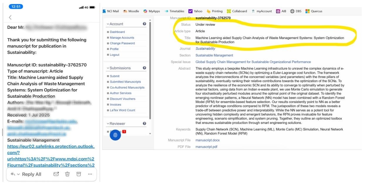
Task: Tap the back arrow in the email
Action: tap(10, 18)
